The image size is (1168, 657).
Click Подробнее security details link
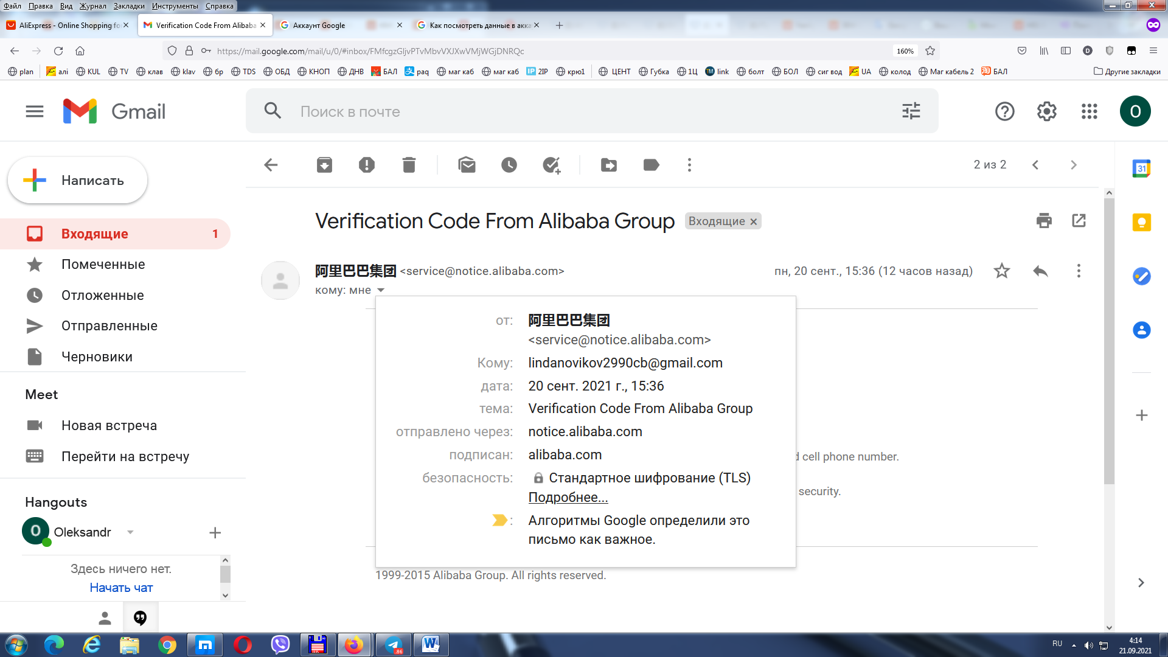pyautogui.click(x=568, y=497)
